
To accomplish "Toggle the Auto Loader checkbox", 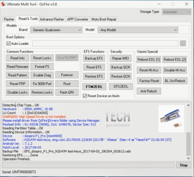I will [8, 43].
